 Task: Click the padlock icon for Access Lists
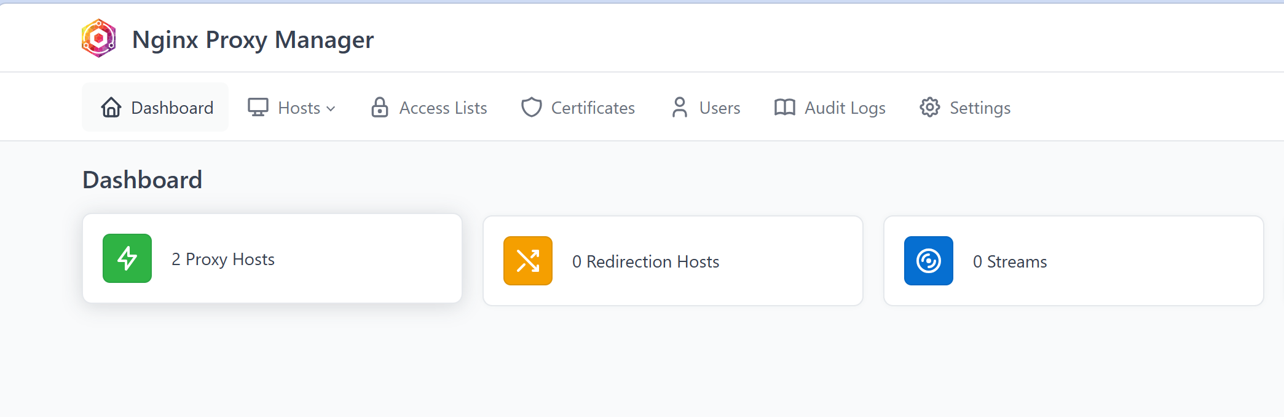click(x=380, y=107)
